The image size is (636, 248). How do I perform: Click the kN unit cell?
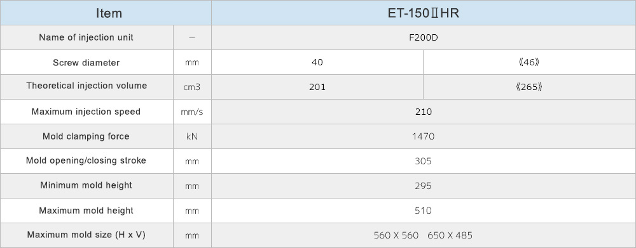click(192, 136)
